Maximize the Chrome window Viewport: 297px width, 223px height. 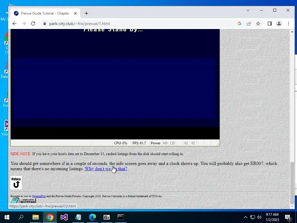(275, 10)
